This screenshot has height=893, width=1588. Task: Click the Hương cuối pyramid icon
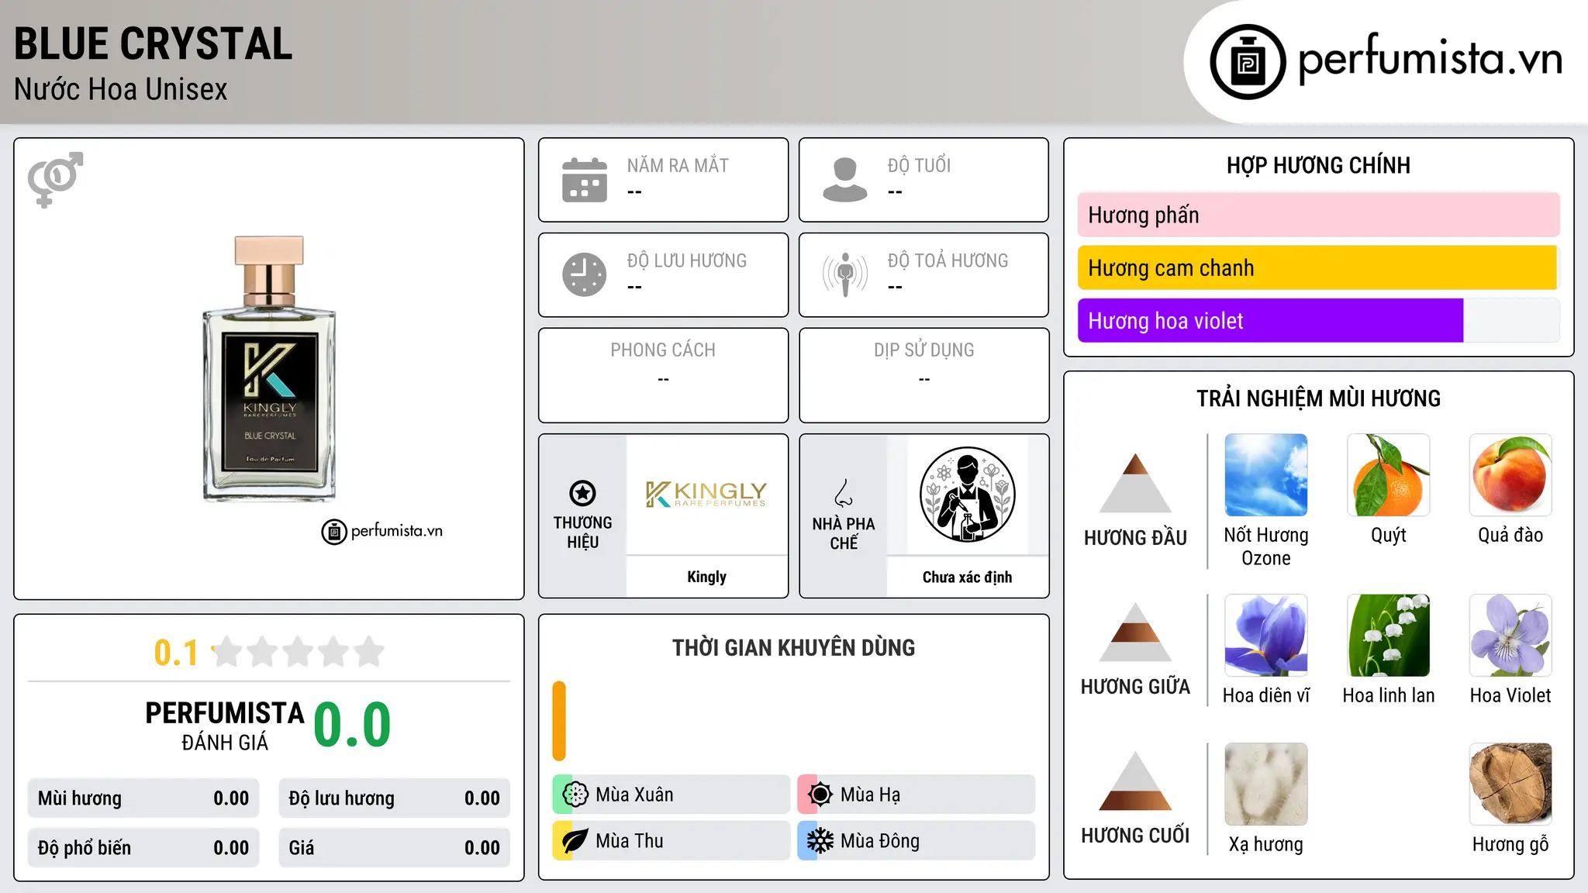pos(1135,781)
